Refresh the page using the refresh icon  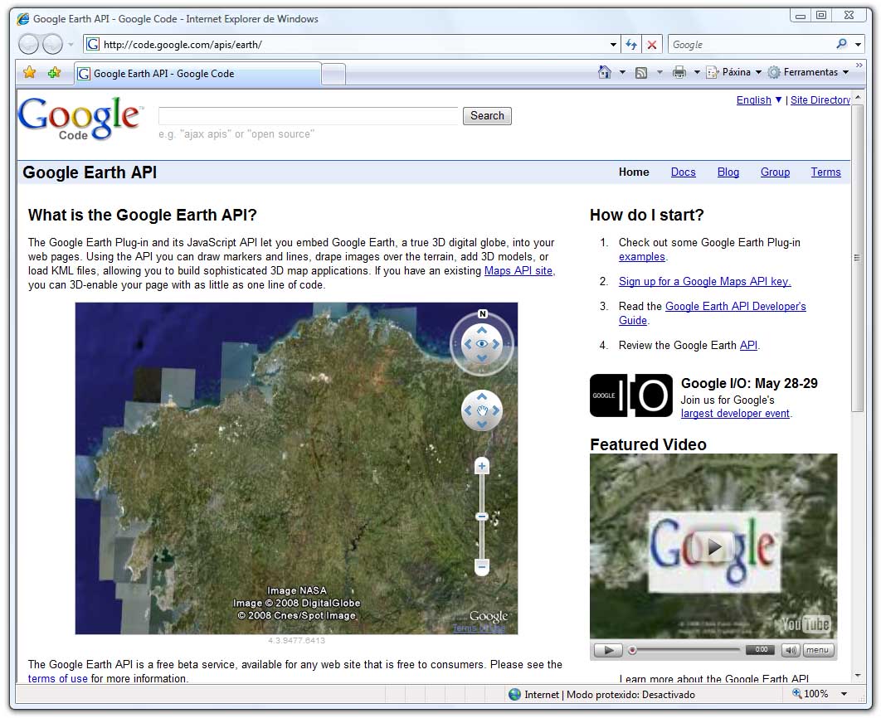pos(631,44)
